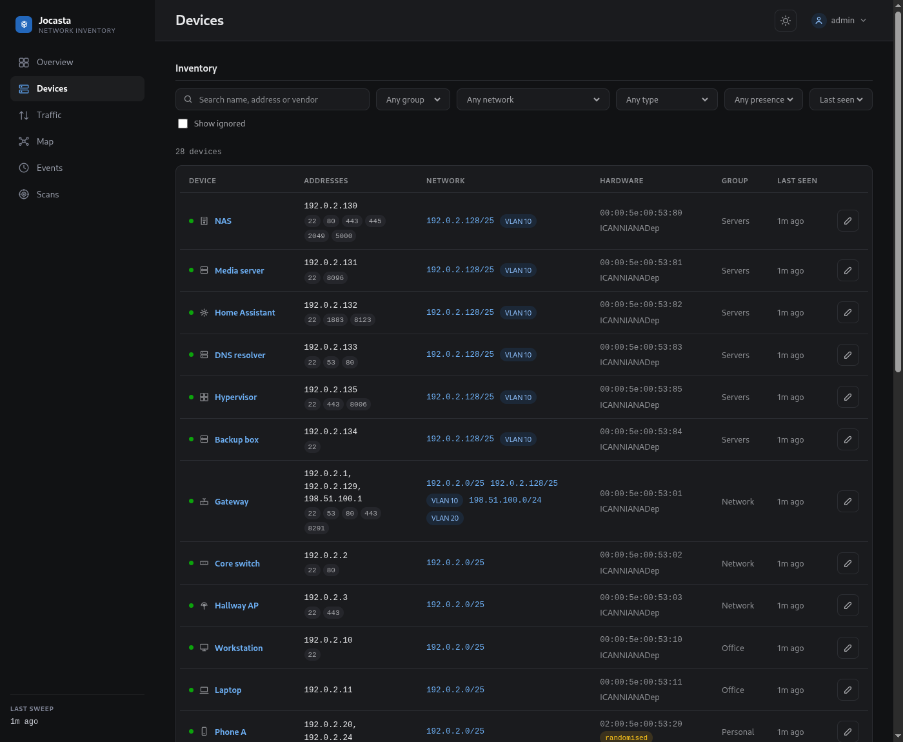This screenshot has height=742, width=903.
Task: Click the Phone A device link
Action: [230, 732]
